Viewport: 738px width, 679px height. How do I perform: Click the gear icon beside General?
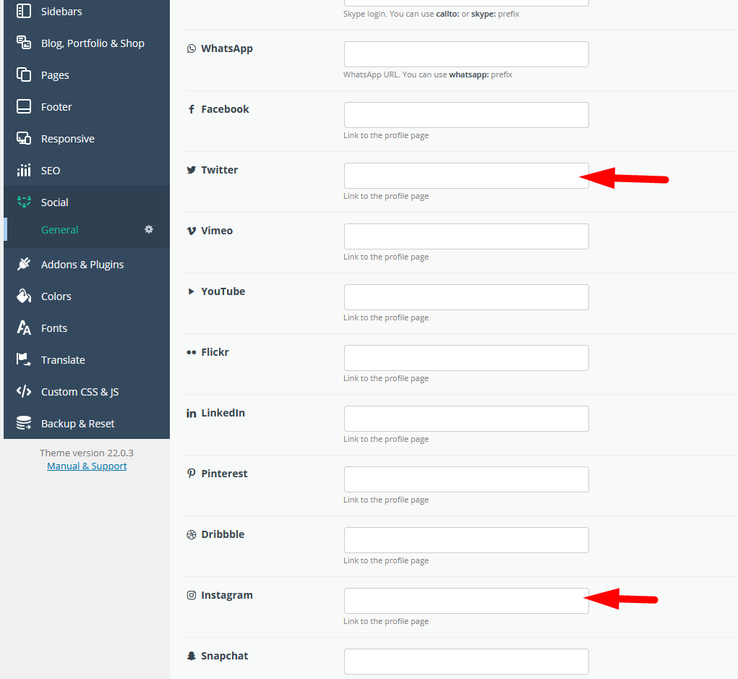point(149,229)
